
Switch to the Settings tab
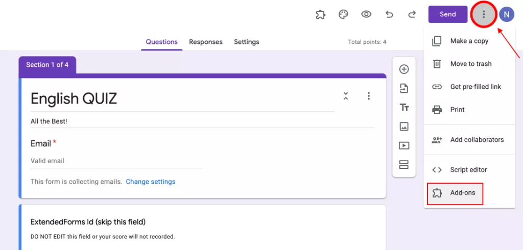pyautogui.click(x=247, y=42)
